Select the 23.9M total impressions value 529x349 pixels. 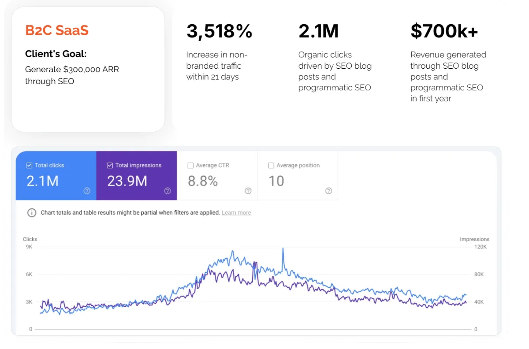point(127,181)
